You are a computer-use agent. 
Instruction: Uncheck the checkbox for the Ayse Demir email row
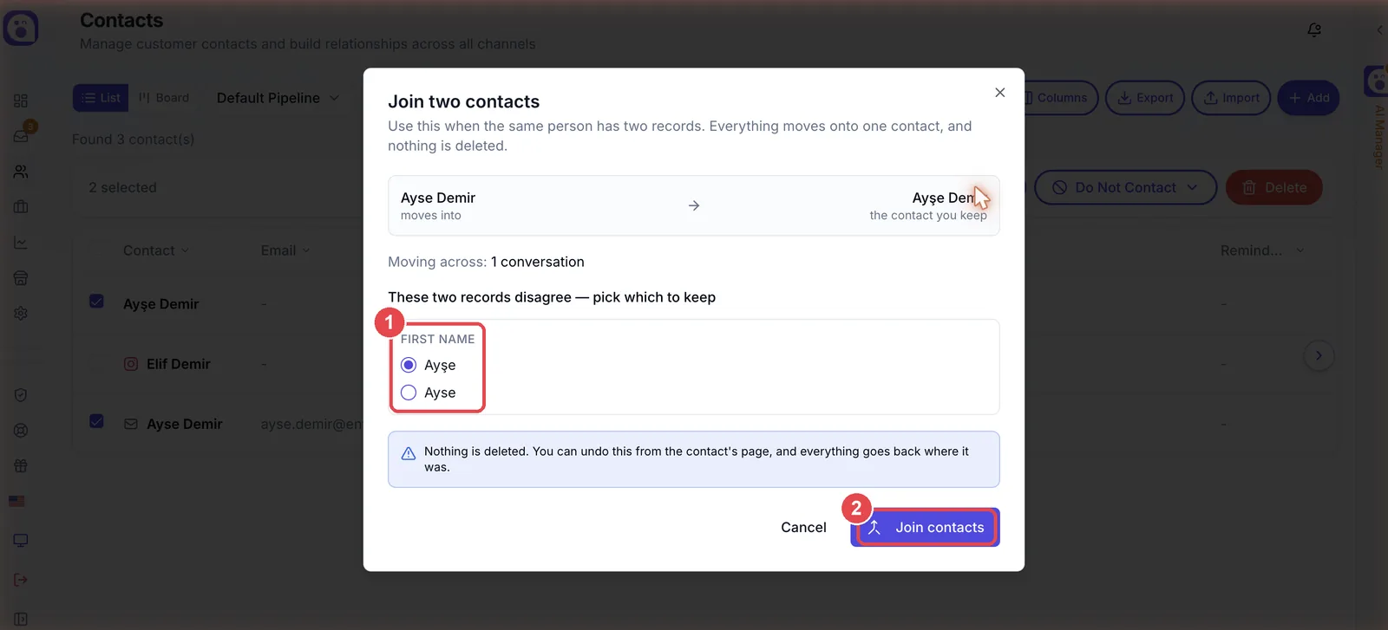point(96,421)
